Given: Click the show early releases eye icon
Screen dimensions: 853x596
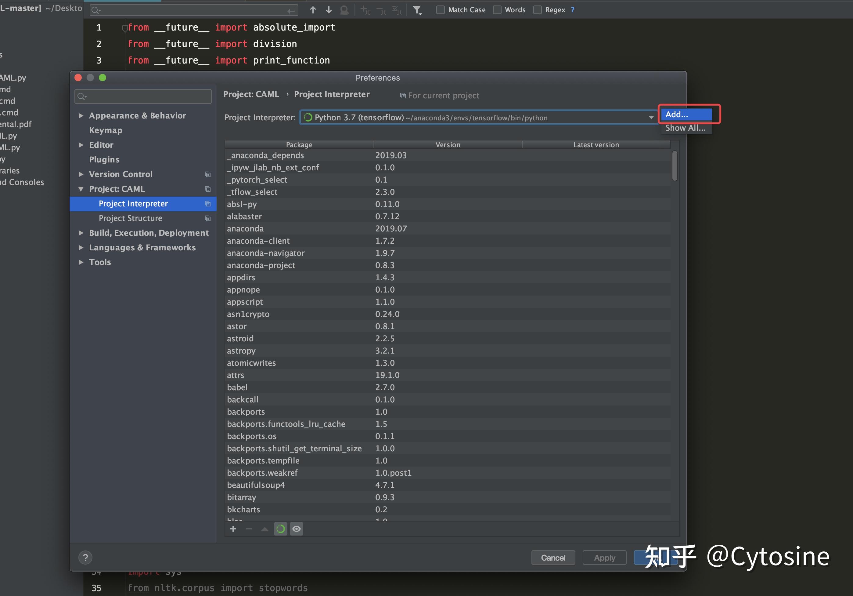Looking at the screenshot, I should click(297, 529).
